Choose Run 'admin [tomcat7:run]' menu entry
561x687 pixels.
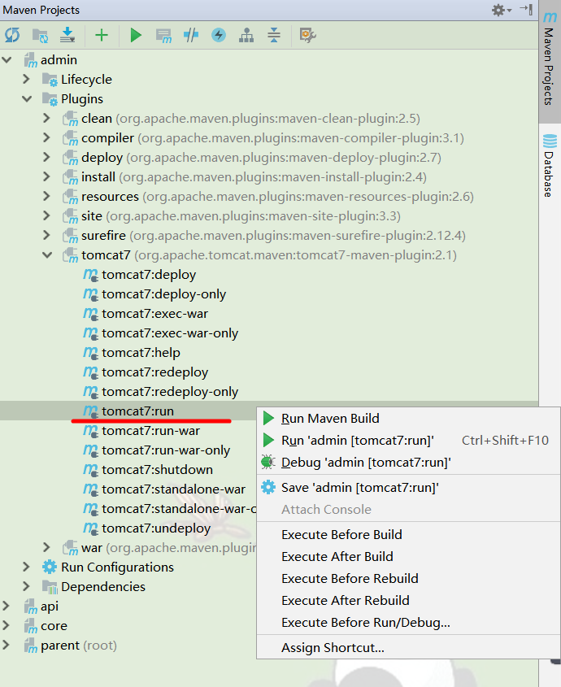408,441
